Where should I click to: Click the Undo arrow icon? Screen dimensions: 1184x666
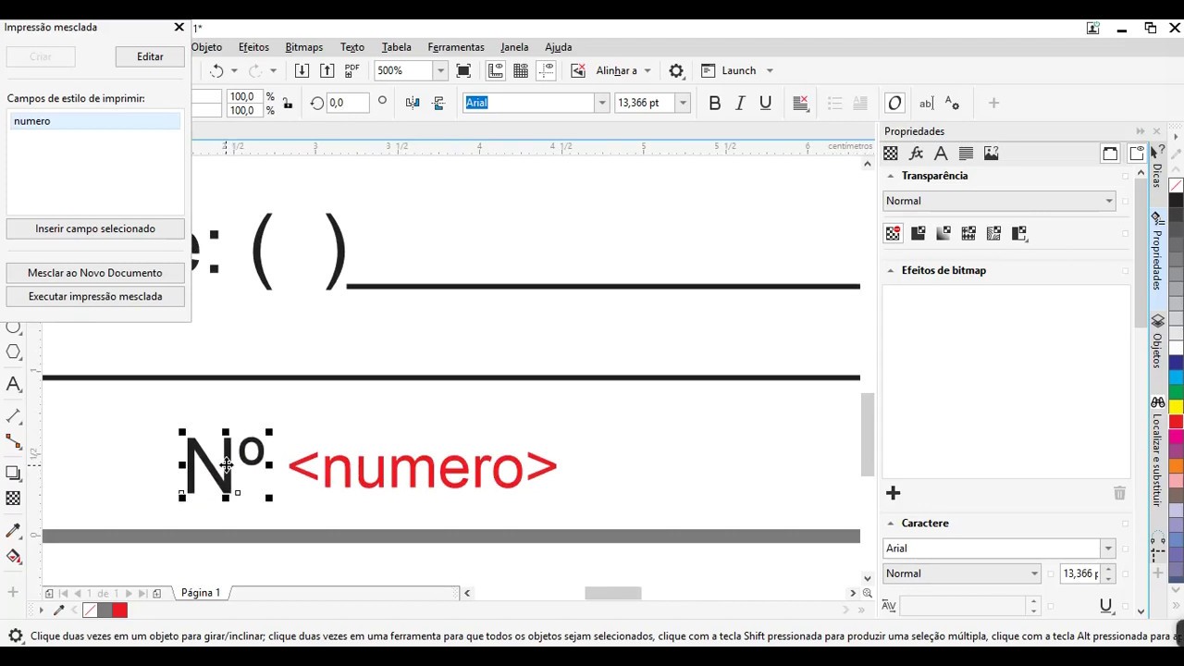tap(216, 70)
